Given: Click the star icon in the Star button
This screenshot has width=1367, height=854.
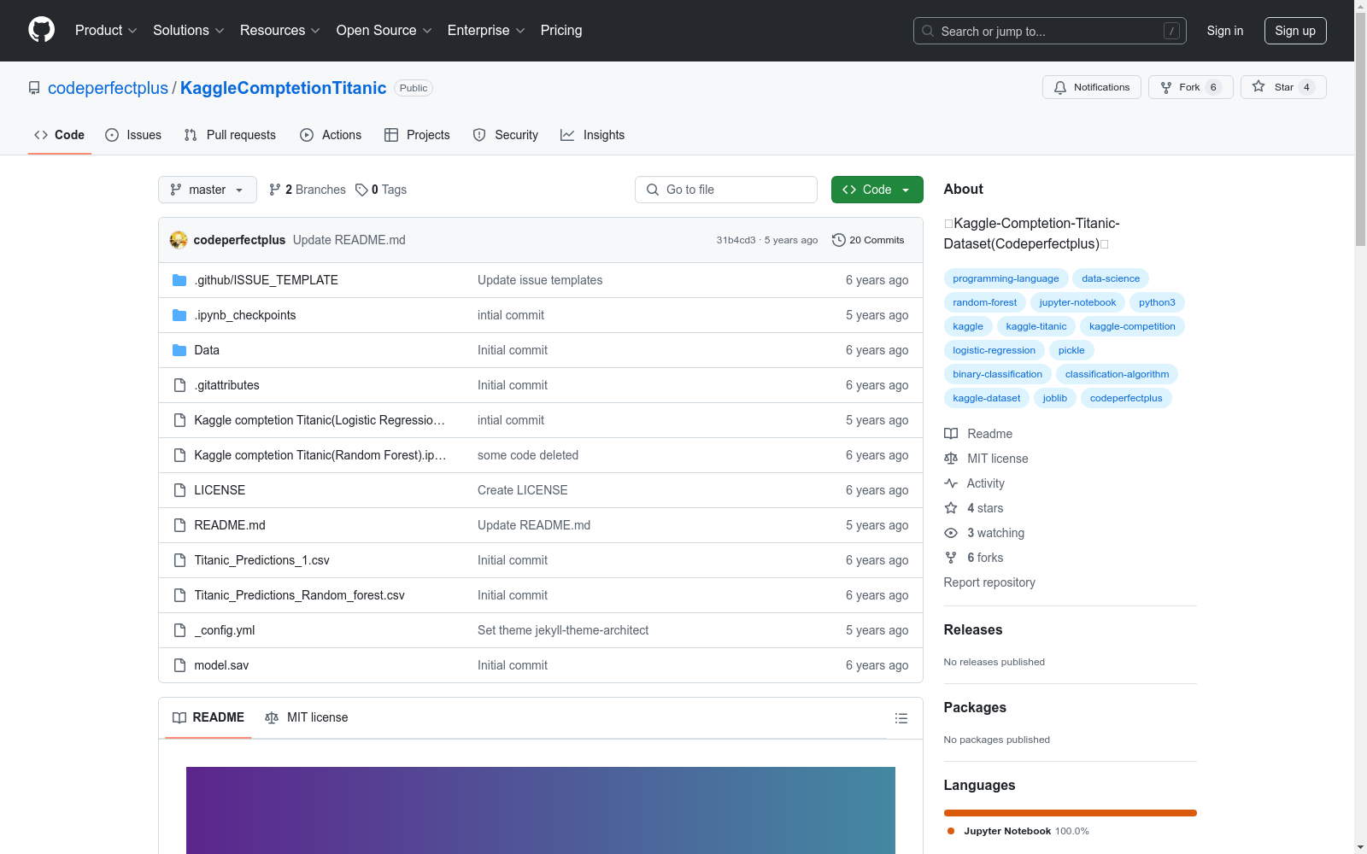Looking at the screenshot, I should point(1258,86).
